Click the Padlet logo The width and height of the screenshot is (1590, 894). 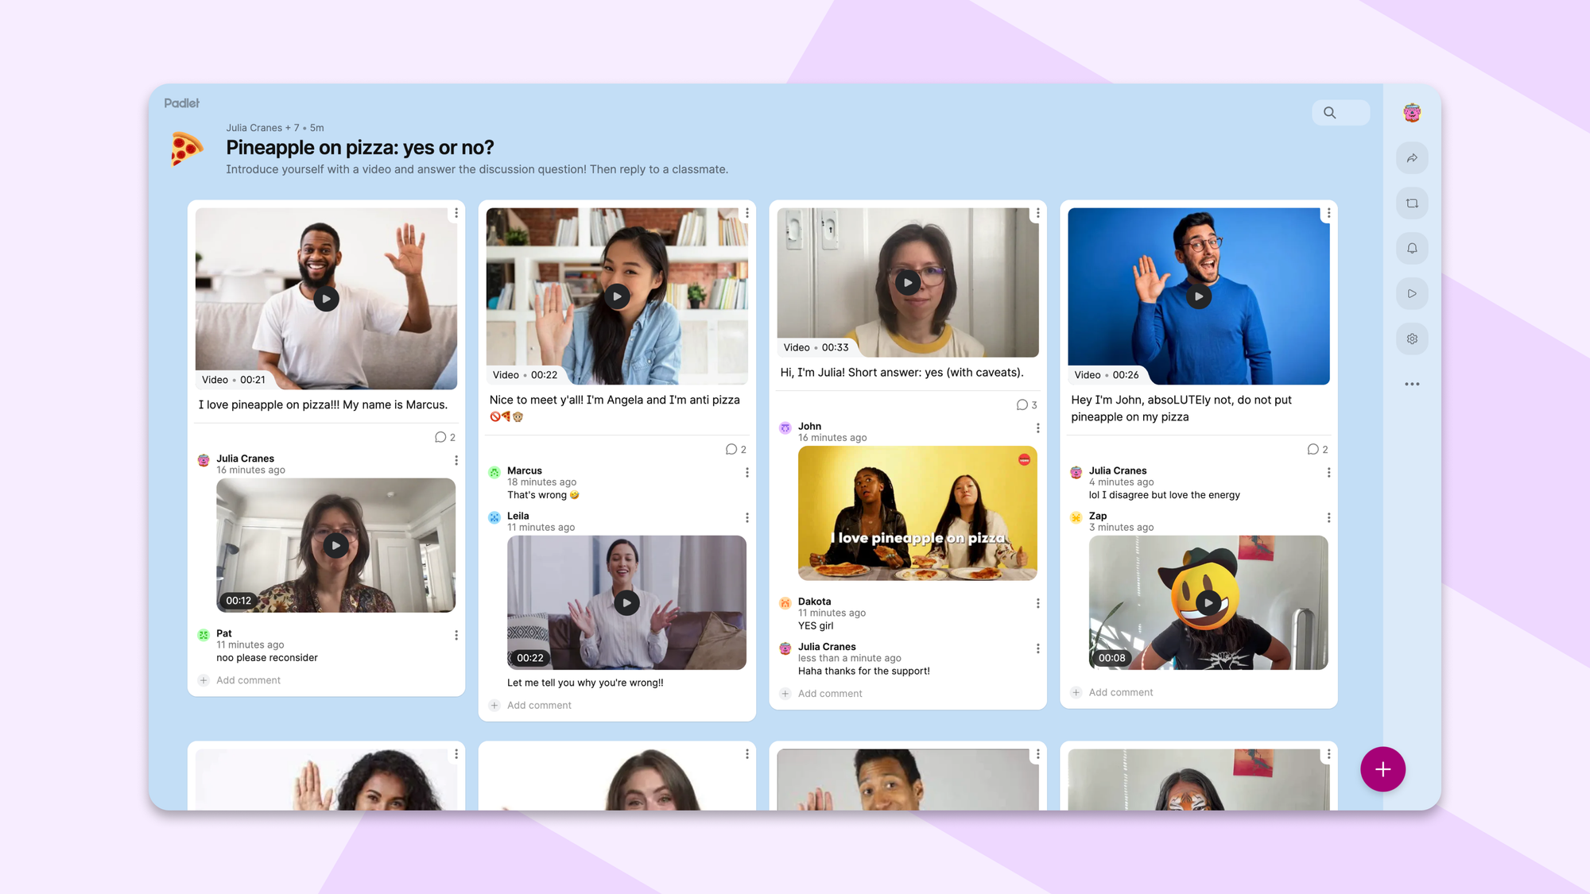(181, 103)
